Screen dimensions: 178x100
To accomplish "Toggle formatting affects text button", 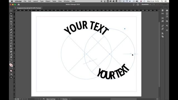I will click(12, 68).
